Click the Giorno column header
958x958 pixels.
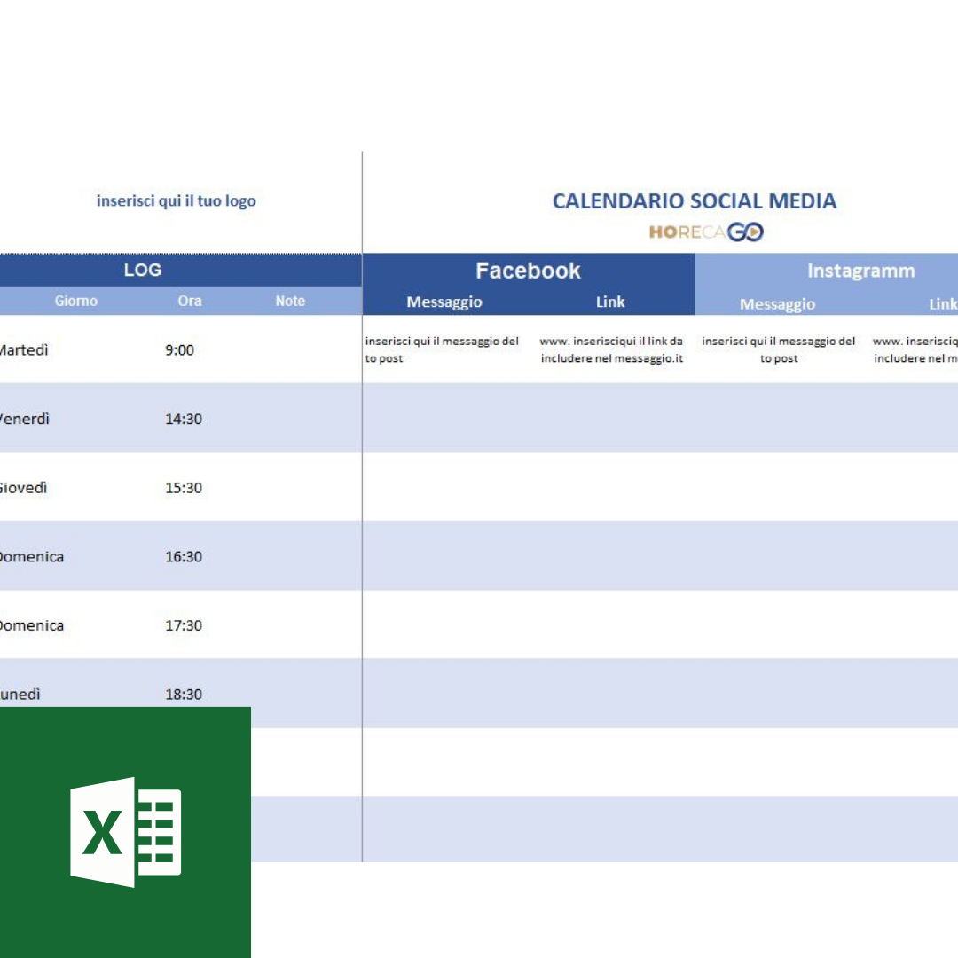point(76,302)
